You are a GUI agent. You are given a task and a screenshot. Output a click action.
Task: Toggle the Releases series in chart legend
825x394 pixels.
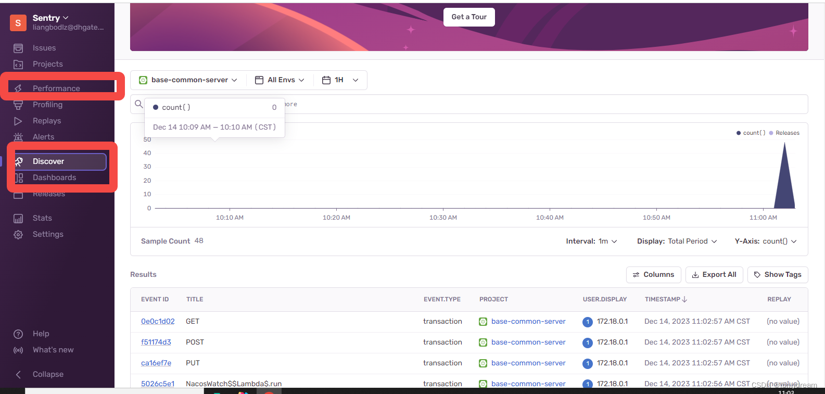(784, 133)
